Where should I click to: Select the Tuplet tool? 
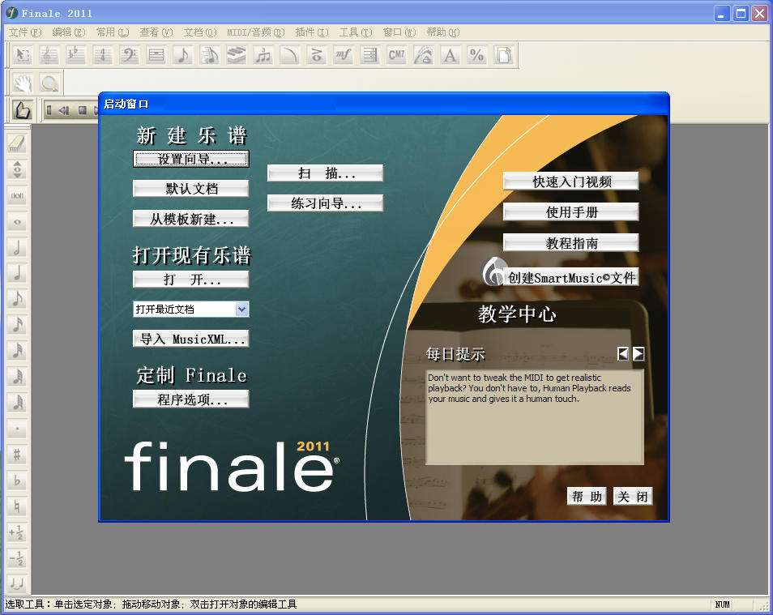pyautogui.click(x=263, y=55)
